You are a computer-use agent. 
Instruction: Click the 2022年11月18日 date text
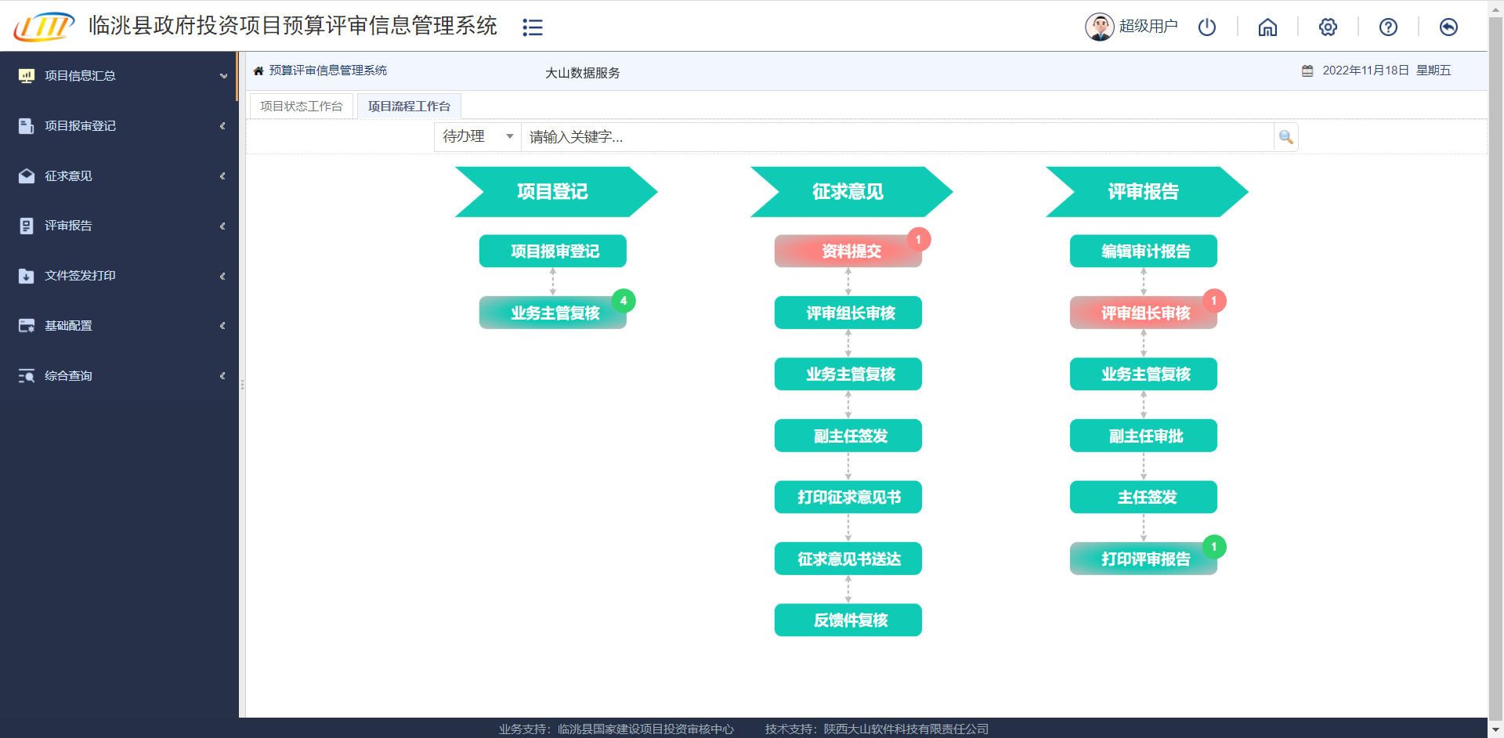click(1366, 71)
